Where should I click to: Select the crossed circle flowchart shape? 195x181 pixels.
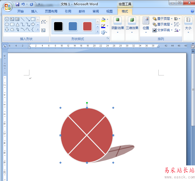click(x=7, y=19)
